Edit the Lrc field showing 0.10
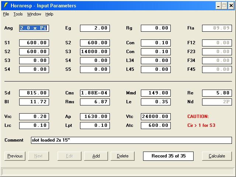The height and width of the screenshot is (177, 236). pos(34,125)
